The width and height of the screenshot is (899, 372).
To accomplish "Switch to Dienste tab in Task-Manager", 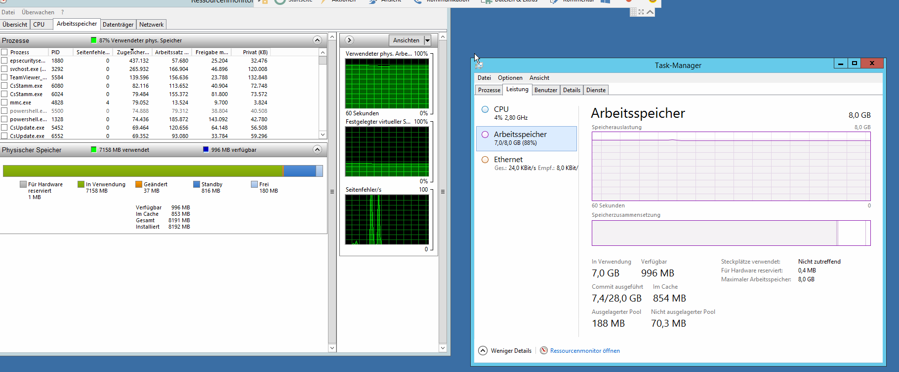I will pos(596,90).
